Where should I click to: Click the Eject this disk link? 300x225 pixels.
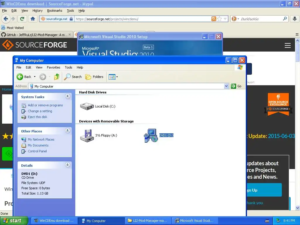click(x=37, y=117)
